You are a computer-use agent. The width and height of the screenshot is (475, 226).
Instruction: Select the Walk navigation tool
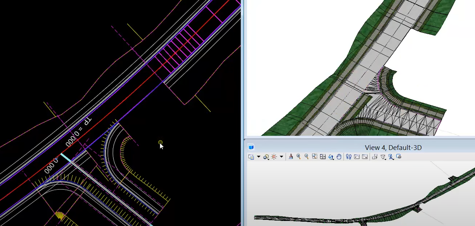point(349,156)
